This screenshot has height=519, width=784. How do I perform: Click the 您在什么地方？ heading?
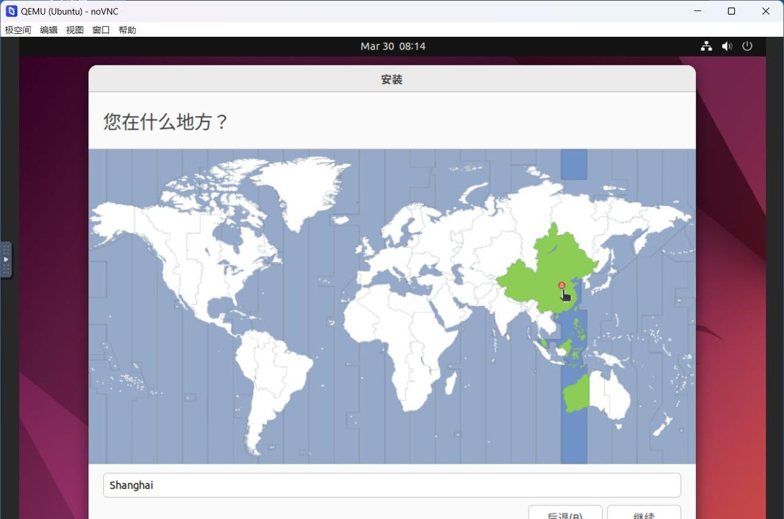pyautogui.click(x=165, y=121)
